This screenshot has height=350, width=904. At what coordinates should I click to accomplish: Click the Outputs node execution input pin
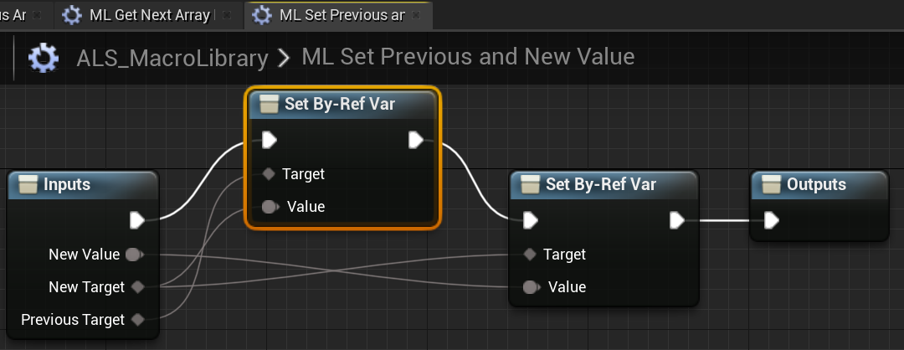772,220
